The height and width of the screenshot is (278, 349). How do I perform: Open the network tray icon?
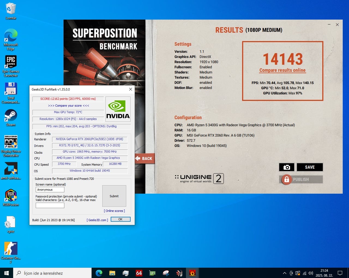tap(305, 273)
